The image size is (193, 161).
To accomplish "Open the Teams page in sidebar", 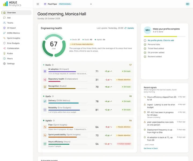I will click(17, 23).
